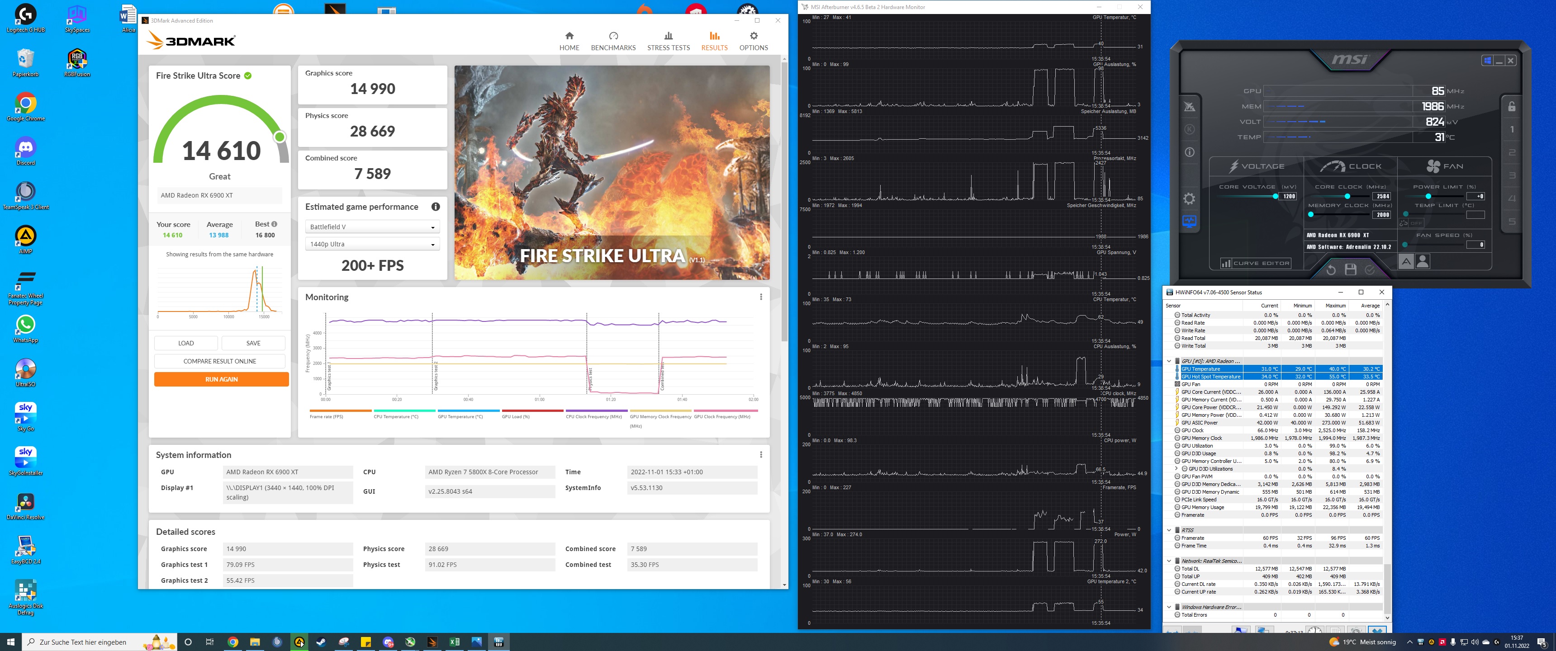Image resolution: width=1556 pixels, height=651 pixels.
Task: Click Run Again button
Action: [x=221, y=379]
